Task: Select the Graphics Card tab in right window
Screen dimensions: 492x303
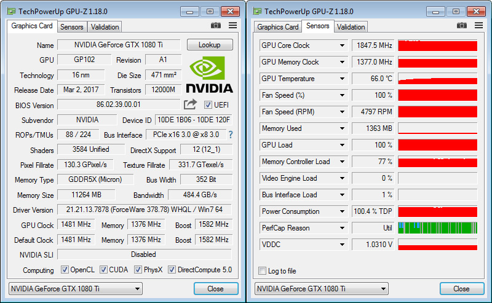Action: [278, 27]
